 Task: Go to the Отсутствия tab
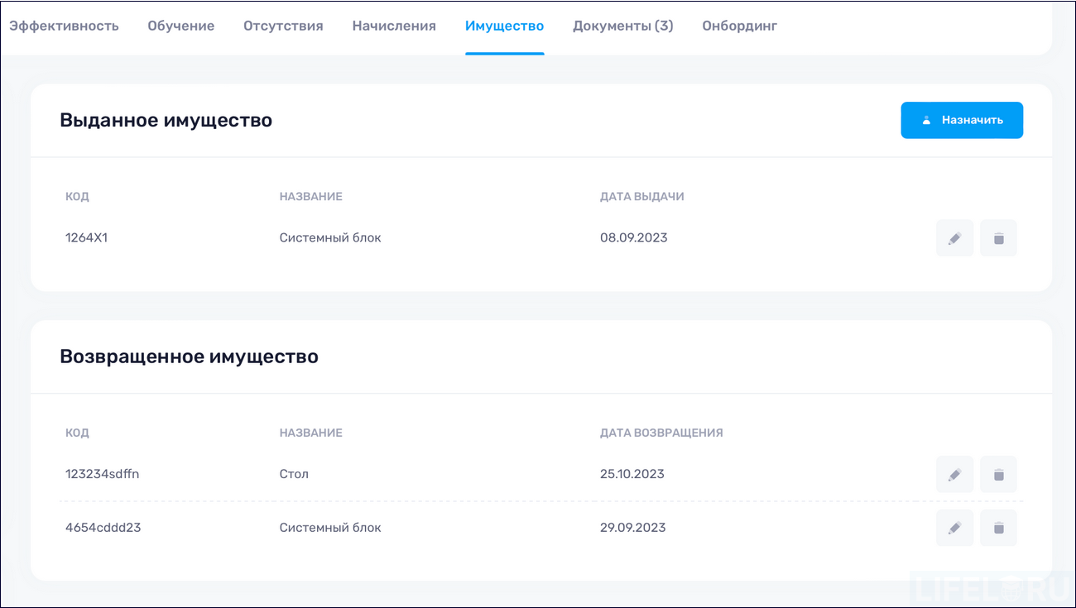pyautogui.click(x=282, y=26)
